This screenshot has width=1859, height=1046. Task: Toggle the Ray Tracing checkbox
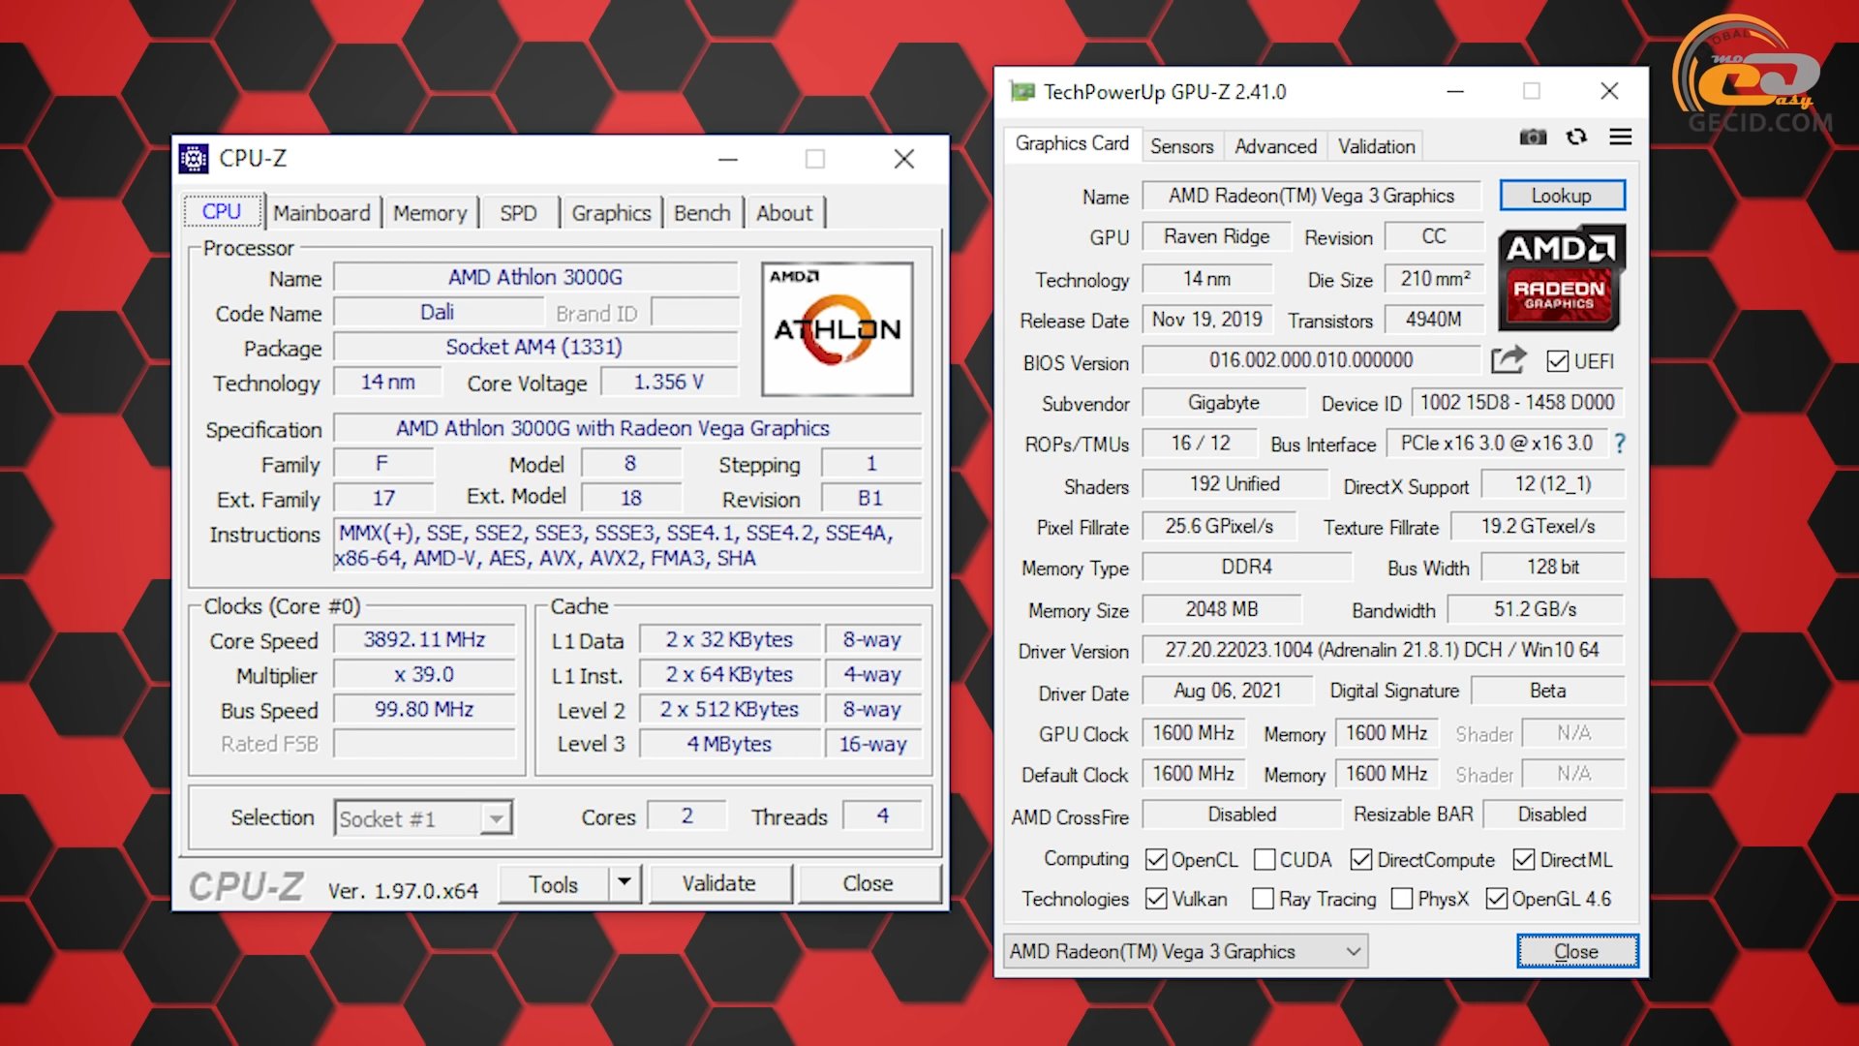[x=1263, y=899]
